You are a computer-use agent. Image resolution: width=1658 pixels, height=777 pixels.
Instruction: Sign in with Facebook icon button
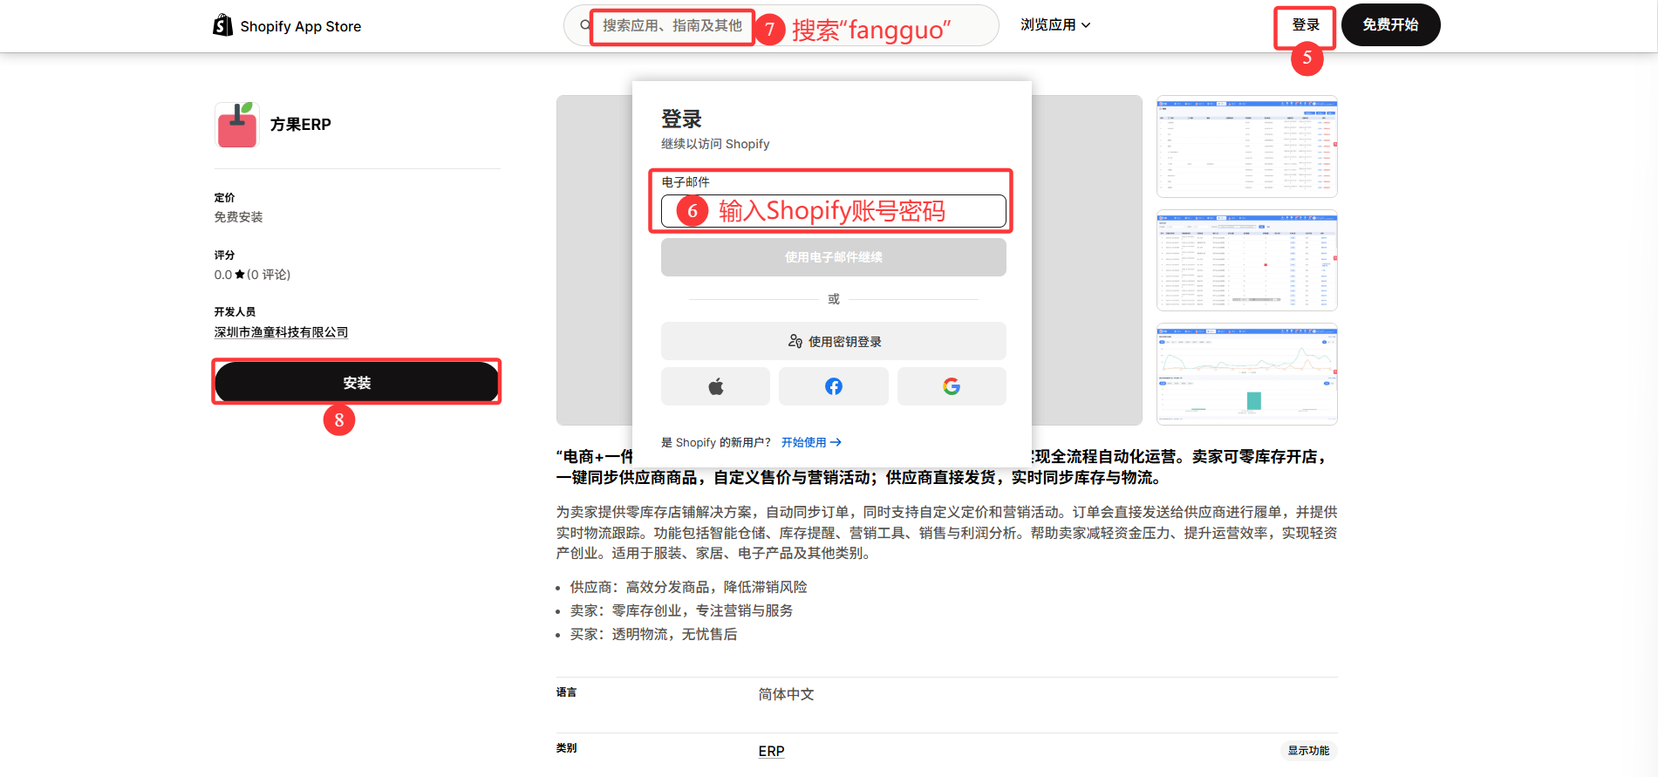click(834, 386)
